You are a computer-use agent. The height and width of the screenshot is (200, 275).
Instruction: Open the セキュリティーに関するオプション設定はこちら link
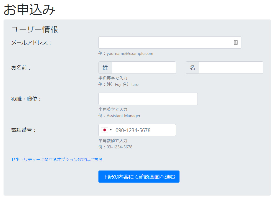pyautogui.click(x=57, y=159)
